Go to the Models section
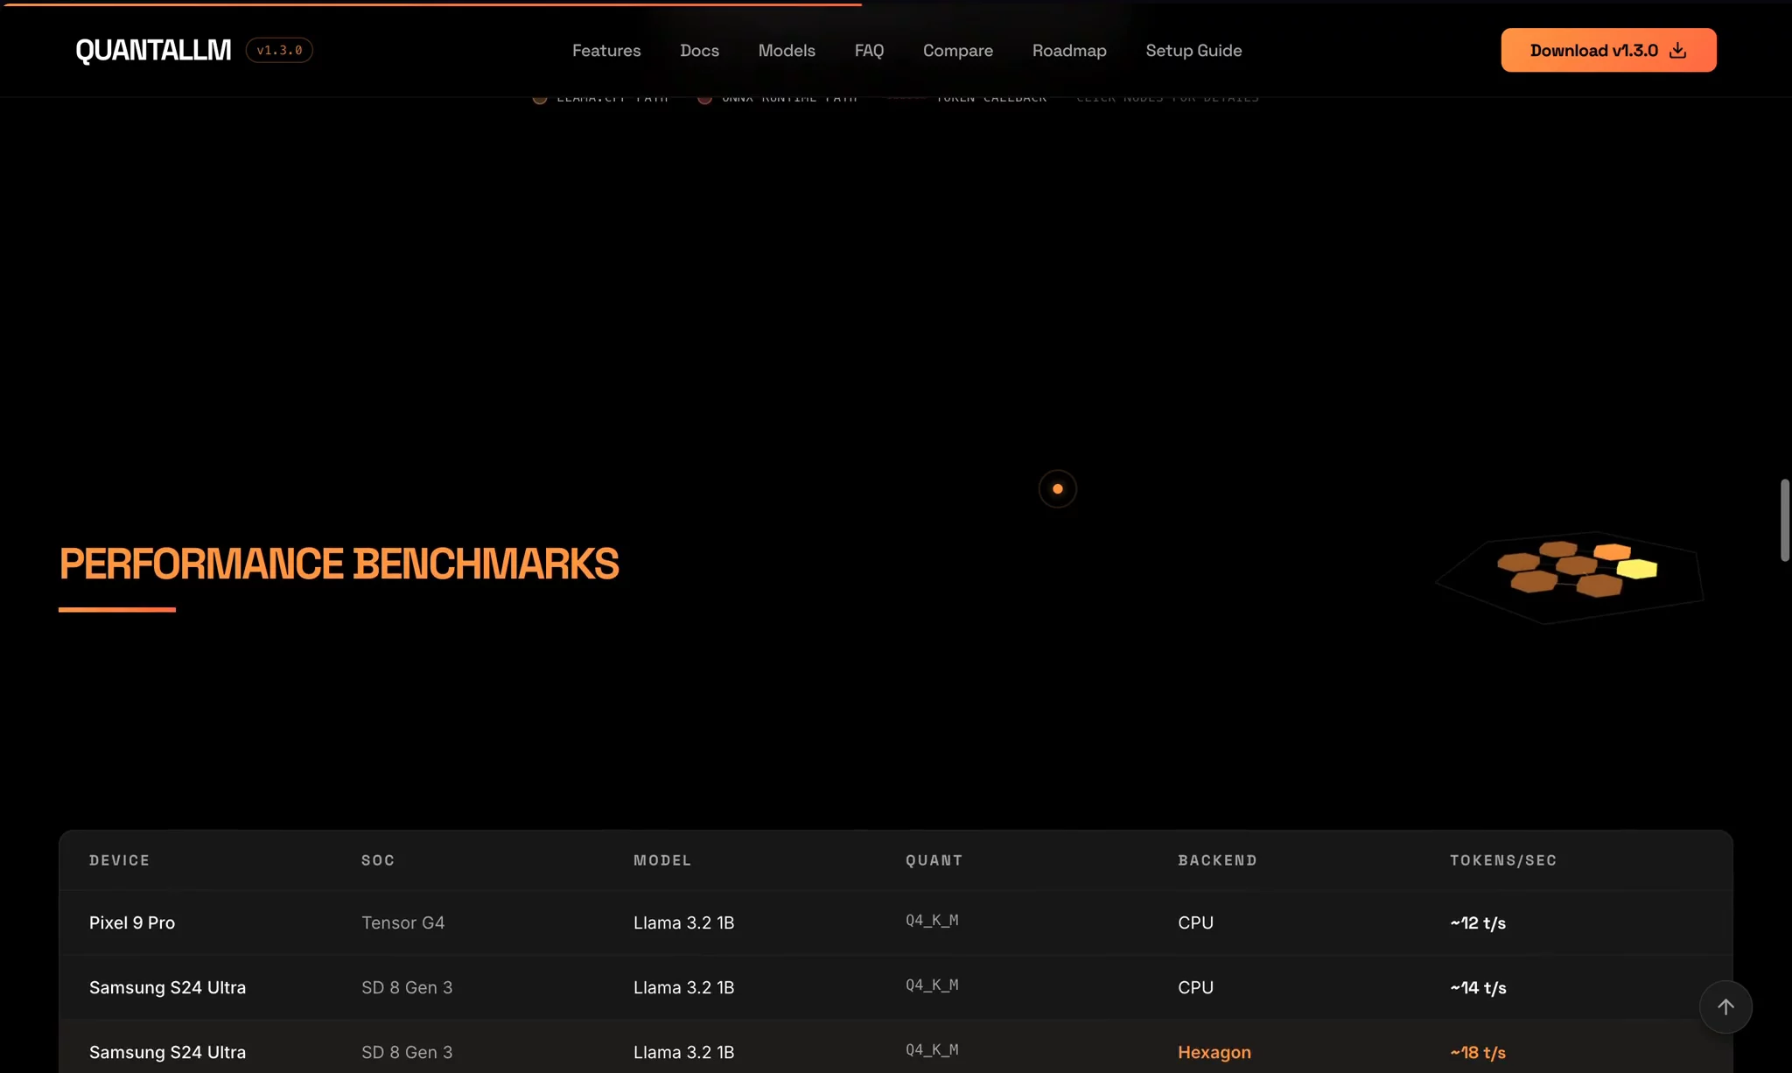 (x=787, y=50)
